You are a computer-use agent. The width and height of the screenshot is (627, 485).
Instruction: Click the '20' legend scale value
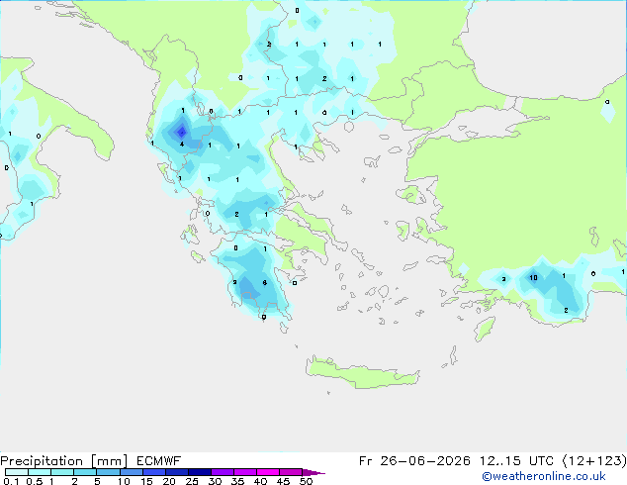(169, 481)
